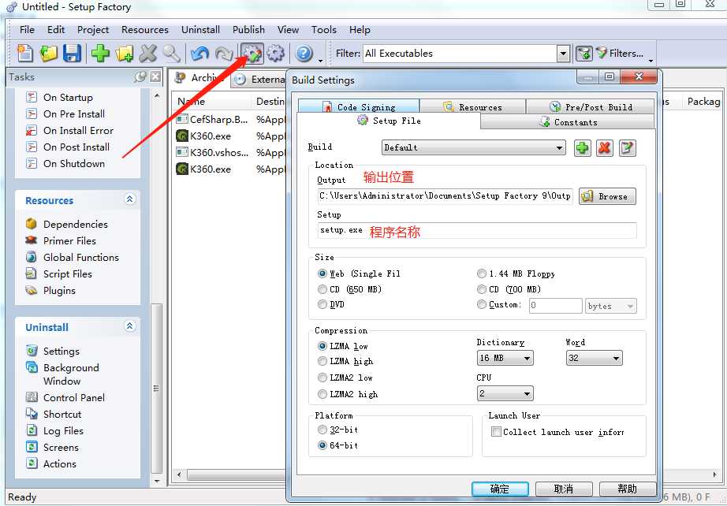Open the Tools menu
The width and height of the screenshot is (727, 506).
pos(323,30)
